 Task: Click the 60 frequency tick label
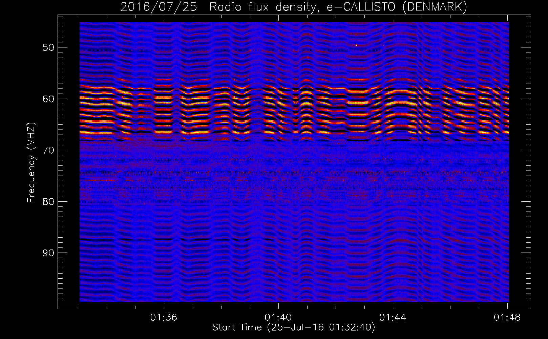click(x=48, y=99)
